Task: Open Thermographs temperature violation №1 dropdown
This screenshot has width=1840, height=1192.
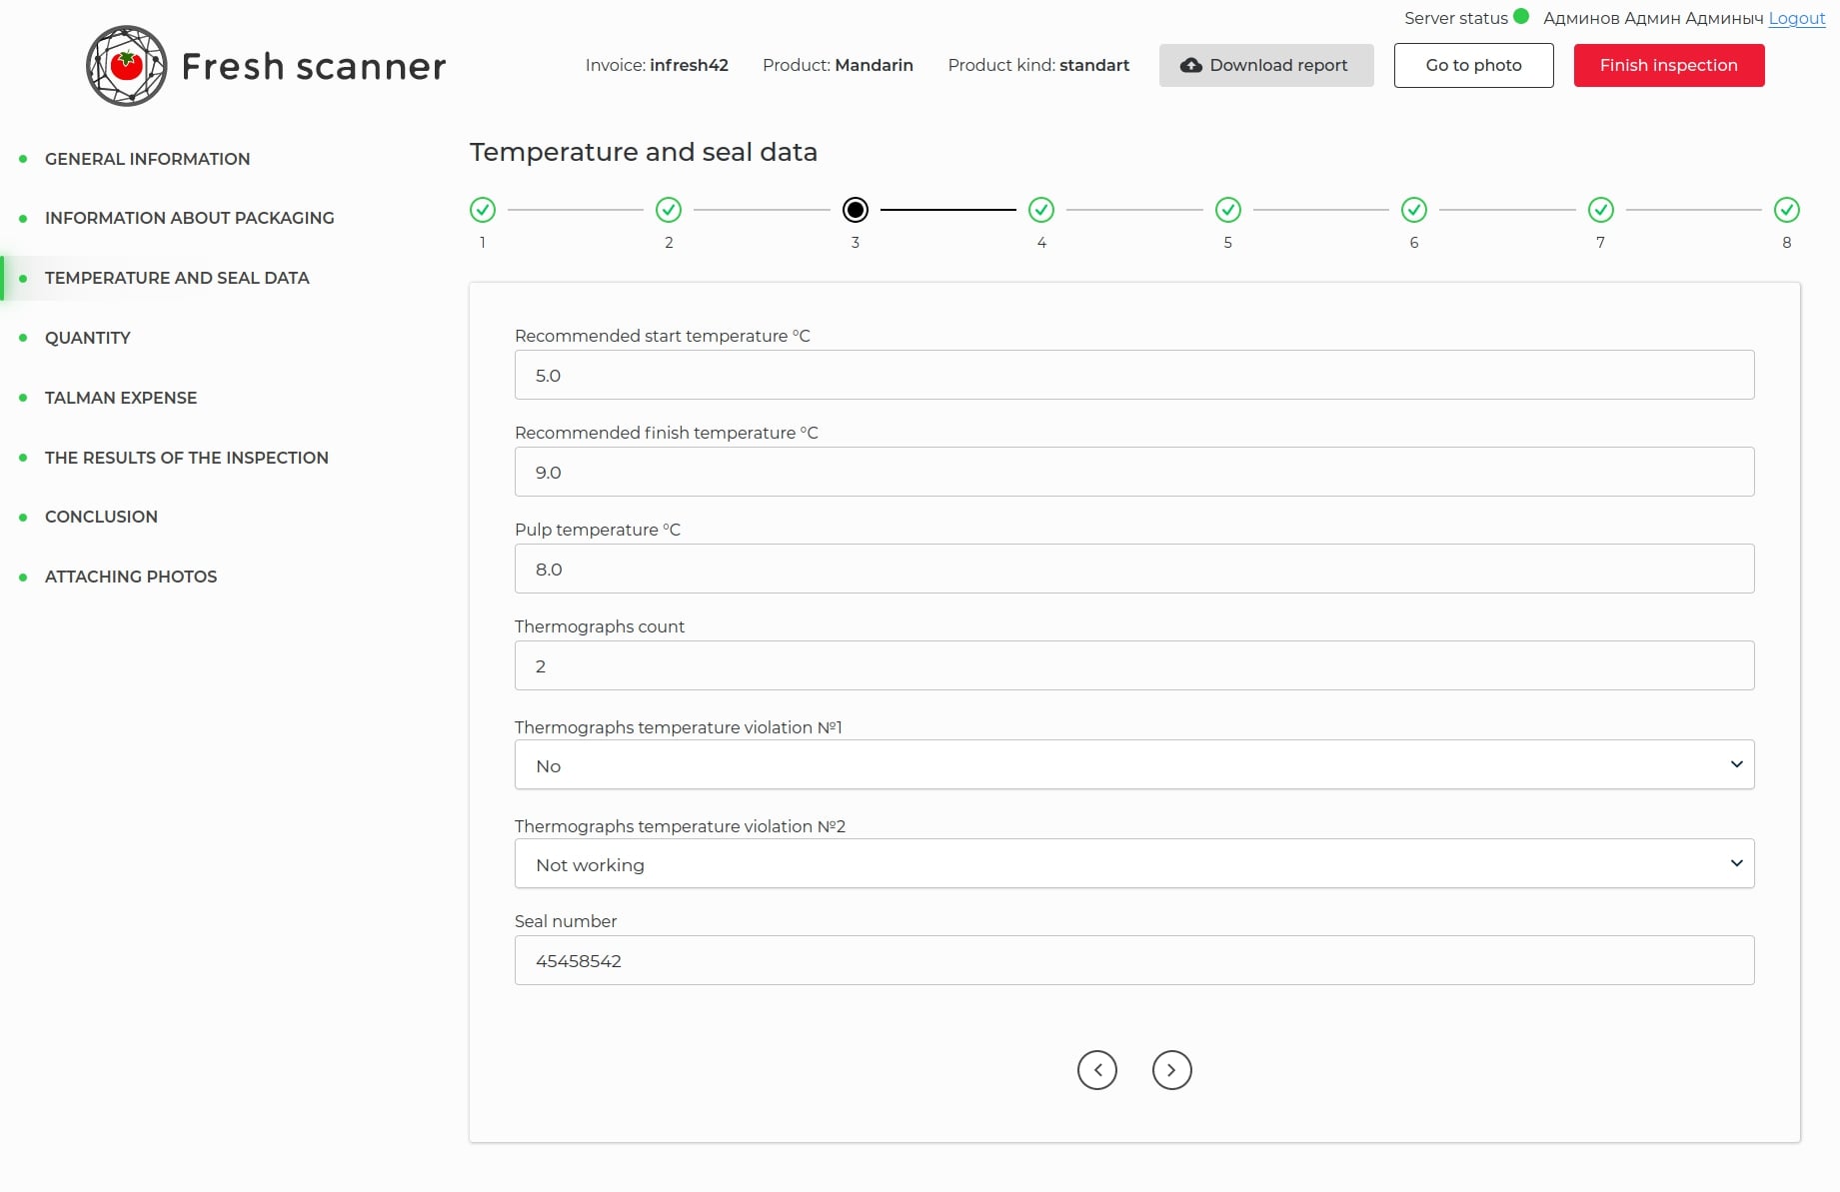Action: 1133,764
